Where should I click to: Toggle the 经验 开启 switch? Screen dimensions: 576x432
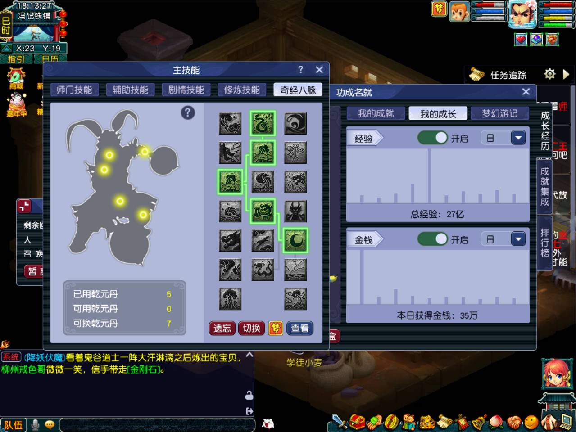click(x=432, y=138)
